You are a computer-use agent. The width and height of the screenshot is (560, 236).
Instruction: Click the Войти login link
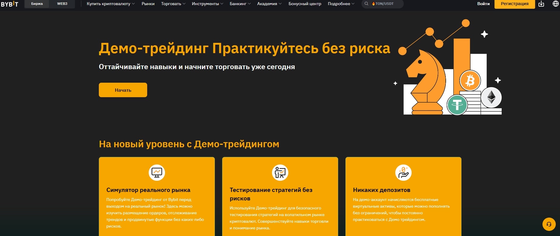coord(484,4)
